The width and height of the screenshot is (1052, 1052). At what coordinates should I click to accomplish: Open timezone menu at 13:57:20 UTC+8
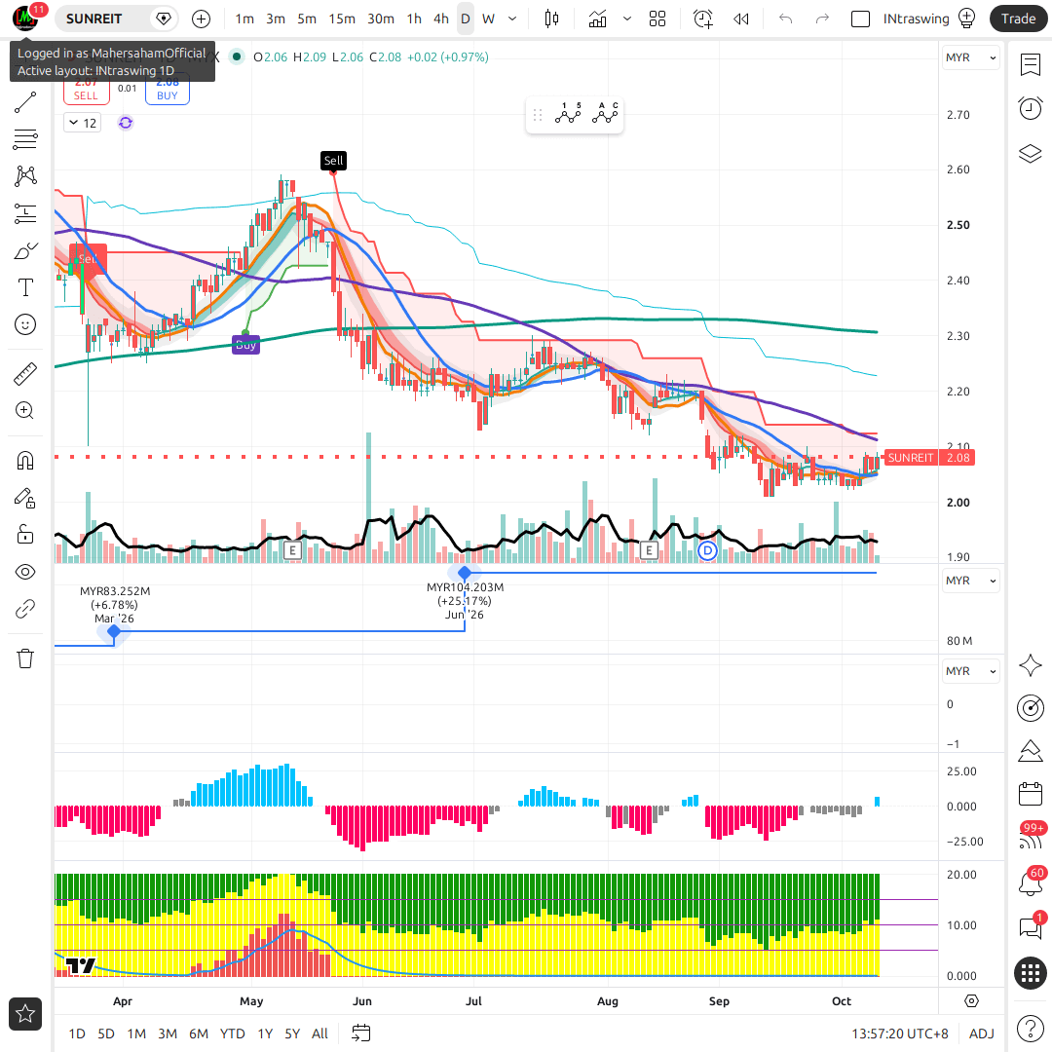click(x=900, y=1033)
